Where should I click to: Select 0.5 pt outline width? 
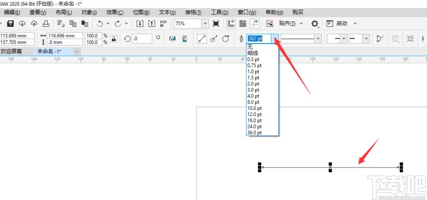point(262,59)
